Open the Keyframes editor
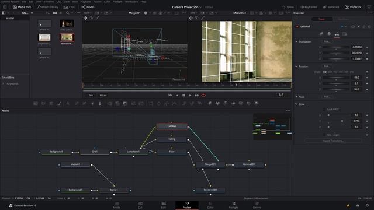This screenshot has width=374, height=210. tap(309, 7)
